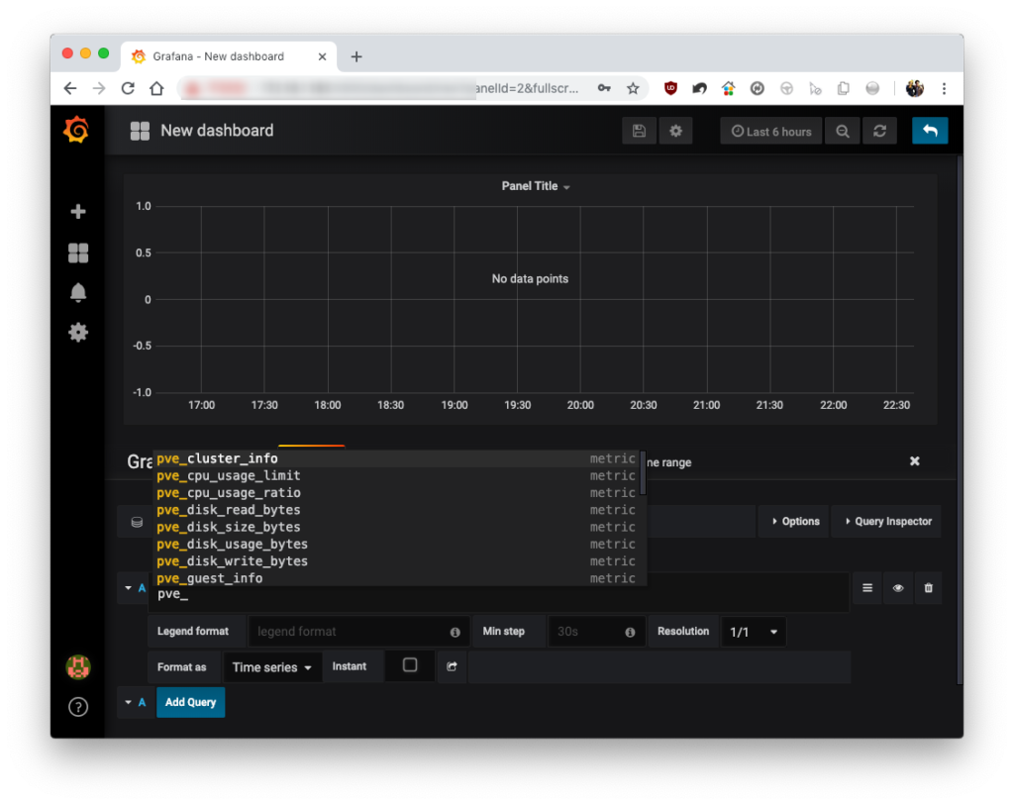Click the Add Query button

pyautogui.click(x=191, y=702)
